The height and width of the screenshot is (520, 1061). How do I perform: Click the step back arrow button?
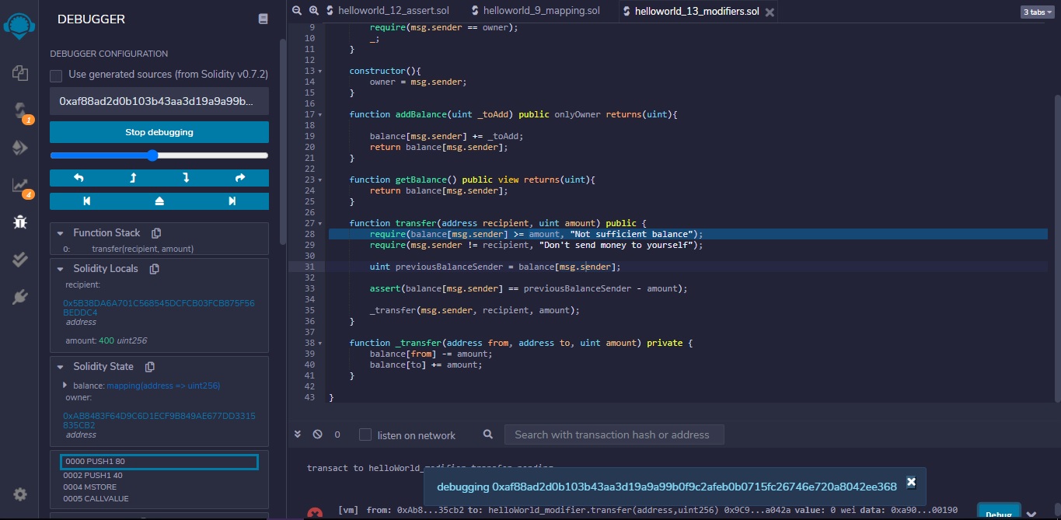(x=133, y=178)
